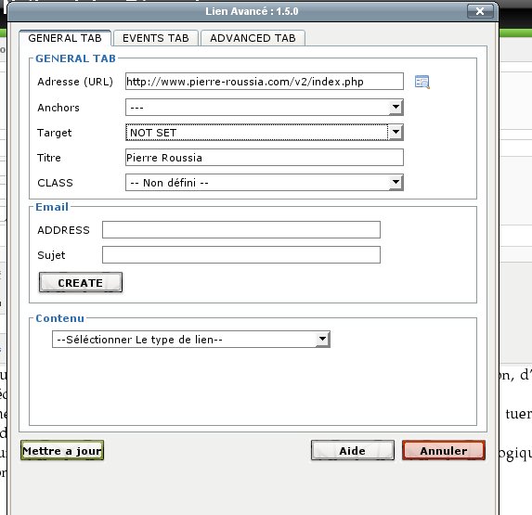Open help with the Aide button
Image resolution: width=532 pixels, height=515 pixels.
pos(353,450)
